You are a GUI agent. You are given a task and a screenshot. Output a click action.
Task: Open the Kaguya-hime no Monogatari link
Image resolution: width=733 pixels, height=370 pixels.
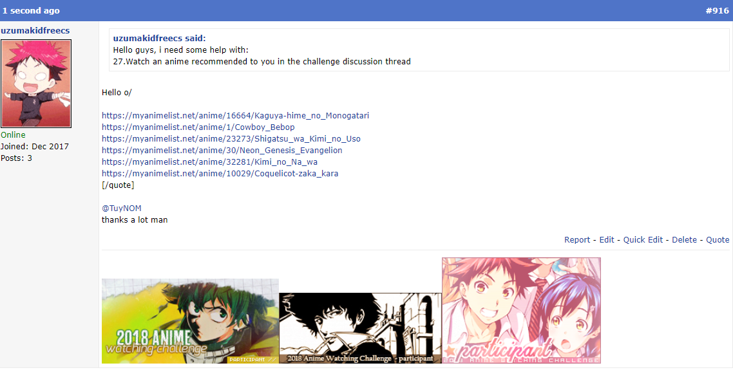(x=235, y=115)
